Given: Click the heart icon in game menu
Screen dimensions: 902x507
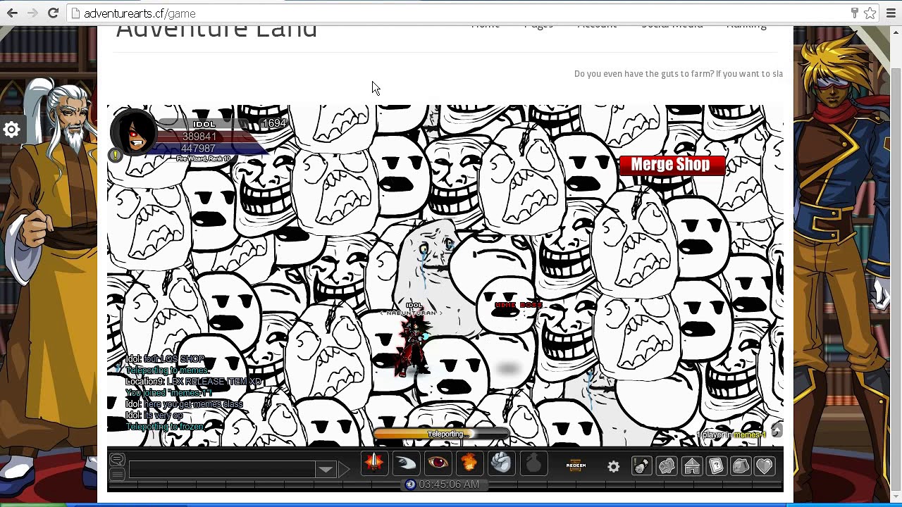Looking at the screenshot, I should [x=765, y=465].
